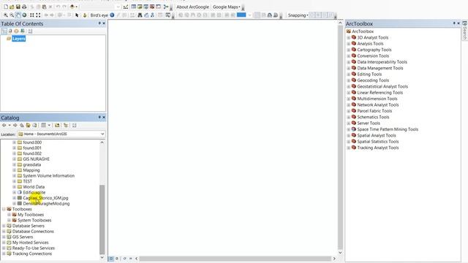
Task: Switch to Layout View at map bottom
Action: click(x=117, y=259)
